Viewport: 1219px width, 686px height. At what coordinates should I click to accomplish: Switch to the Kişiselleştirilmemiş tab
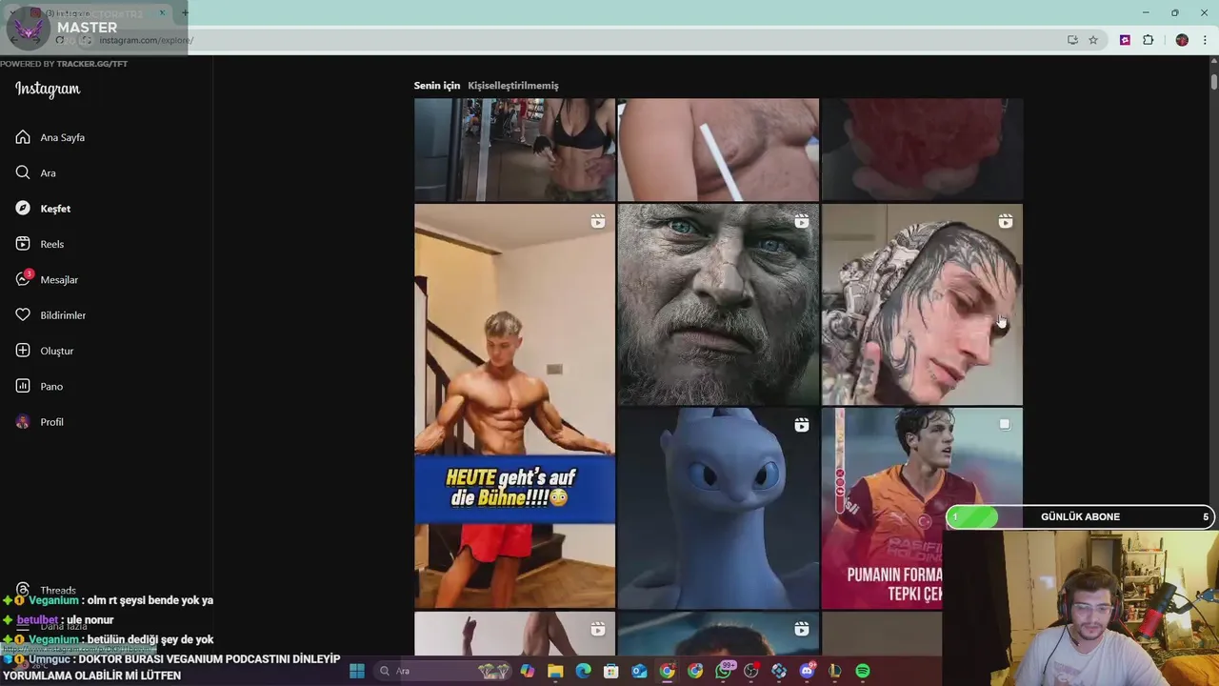pyautogui.click(x=513, y=86)
